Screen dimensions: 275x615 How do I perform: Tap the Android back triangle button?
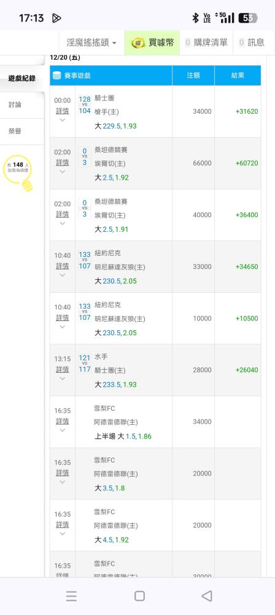(206, 596)
